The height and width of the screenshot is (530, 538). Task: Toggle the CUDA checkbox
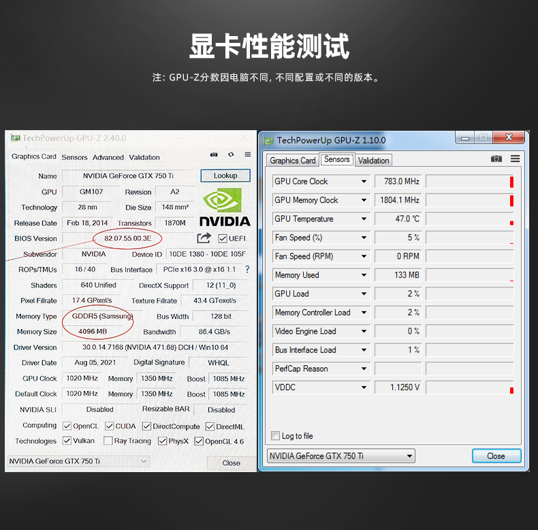109,426
